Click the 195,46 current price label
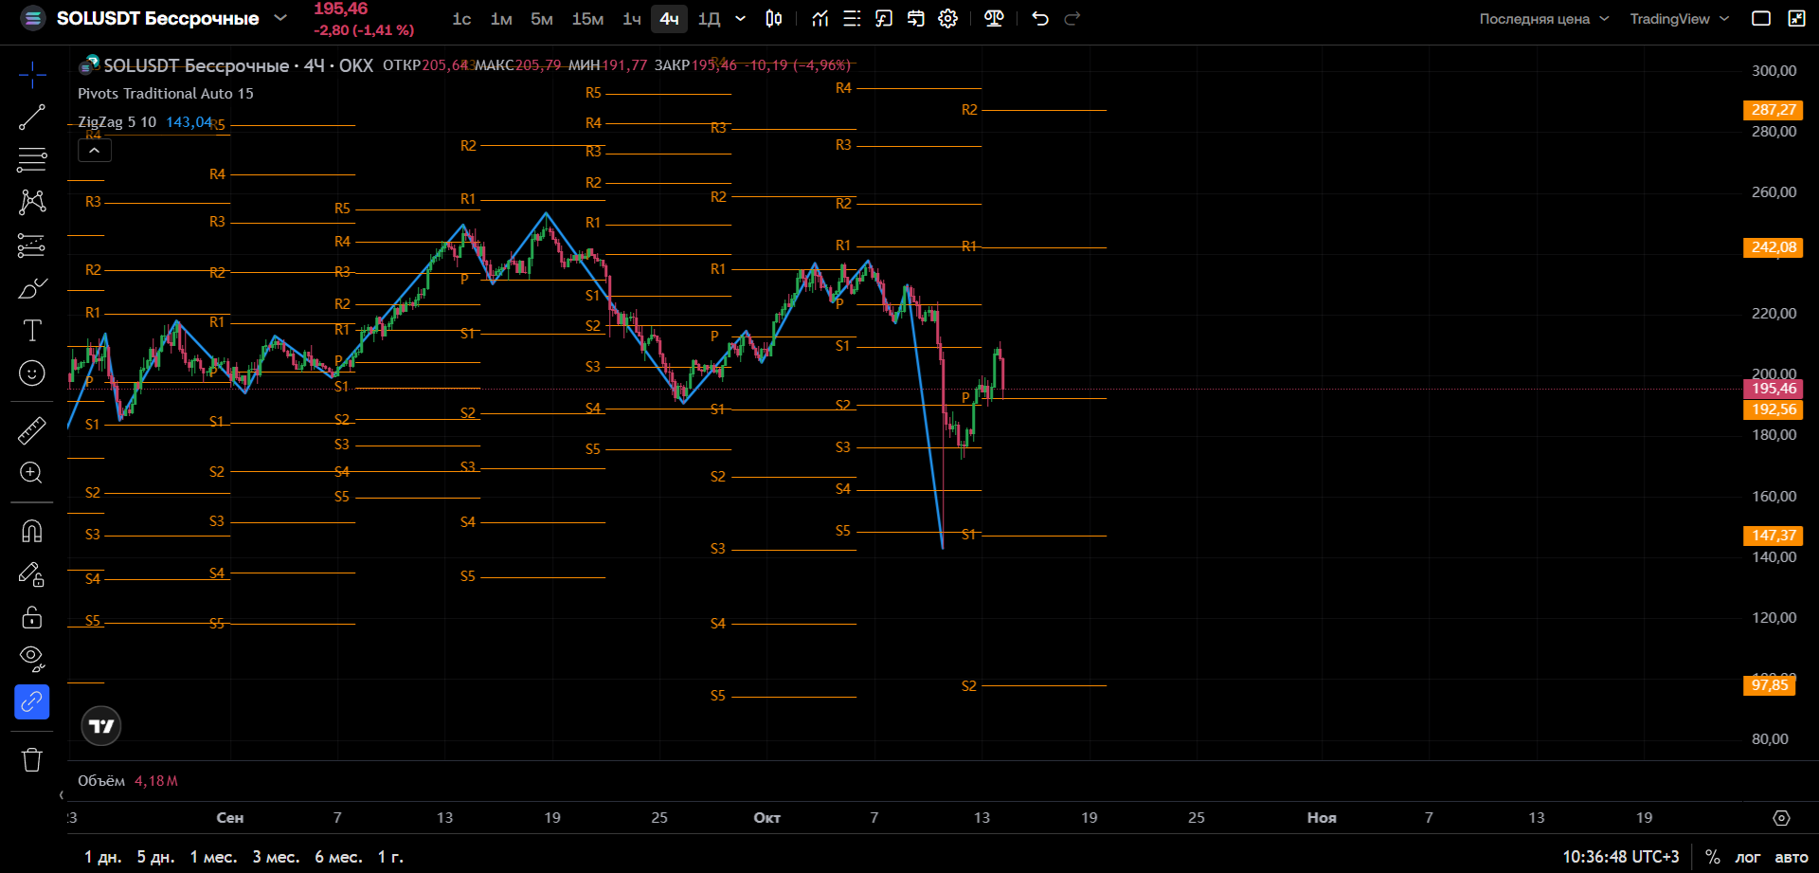This screenshot has width=1819, height=873. [x=1774, y=389]
